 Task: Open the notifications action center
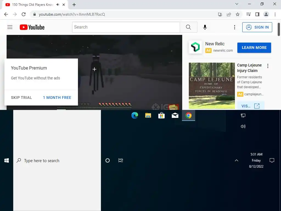(x=272, y=160)
